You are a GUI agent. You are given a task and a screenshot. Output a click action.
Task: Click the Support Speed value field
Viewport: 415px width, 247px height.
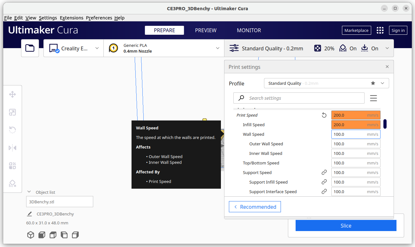(356, 172)
